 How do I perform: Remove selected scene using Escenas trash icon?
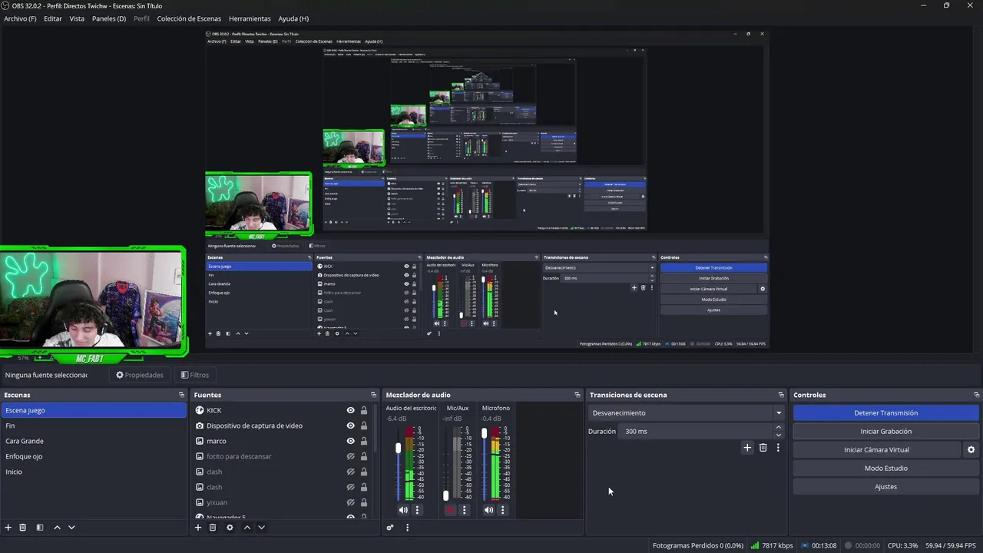[23, 528]
